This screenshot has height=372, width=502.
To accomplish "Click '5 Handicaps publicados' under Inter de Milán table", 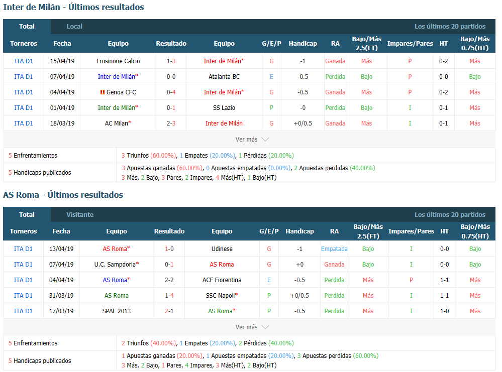I will click(40, 172).
